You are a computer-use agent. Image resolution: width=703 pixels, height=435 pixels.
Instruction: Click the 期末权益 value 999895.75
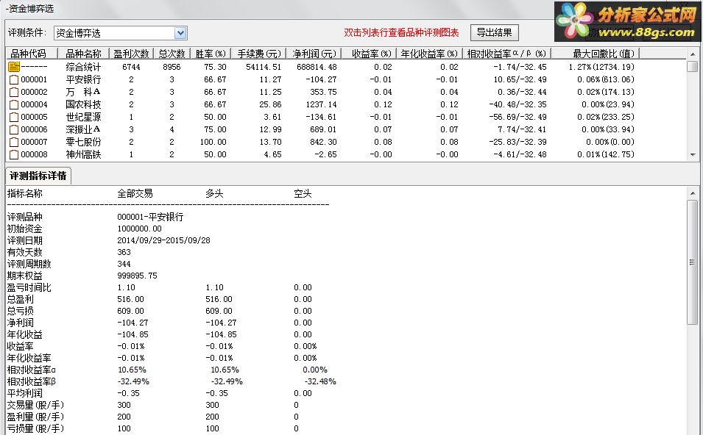tap(137, 276)
